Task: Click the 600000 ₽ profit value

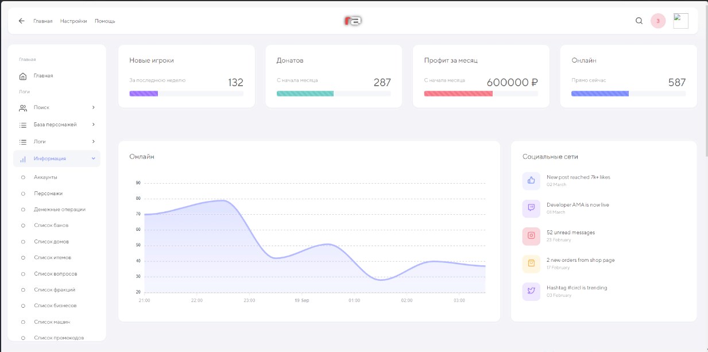Action: tap(512, 82)
